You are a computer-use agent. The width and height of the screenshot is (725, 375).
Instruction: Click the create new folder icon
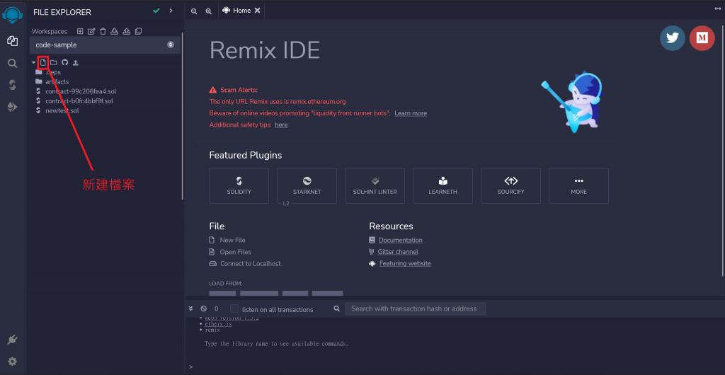point(54,62)
